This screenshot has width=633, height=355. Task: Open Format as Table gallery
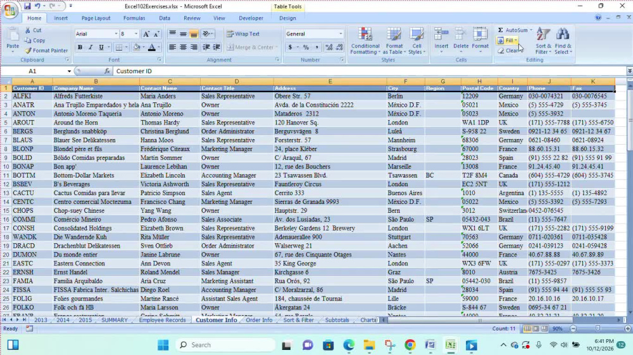pyautogui.click(x=394, y=40)
